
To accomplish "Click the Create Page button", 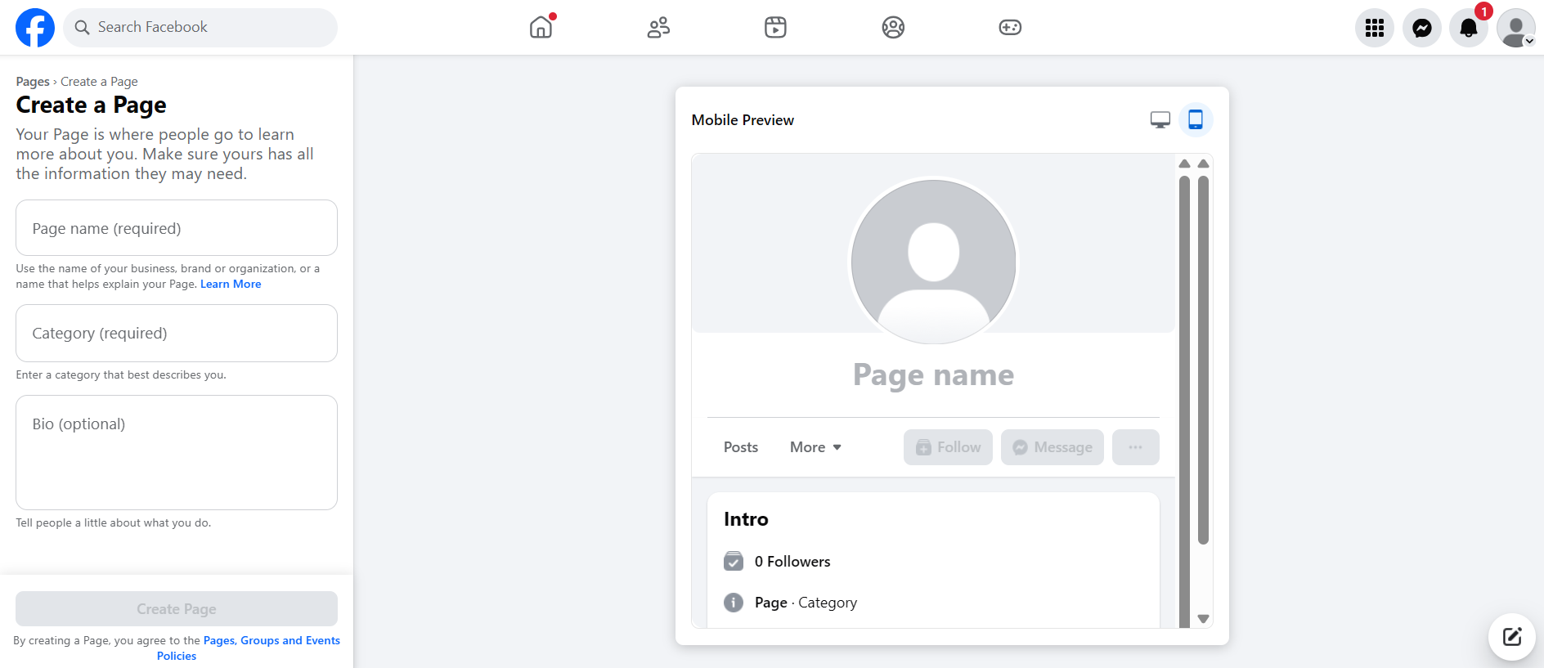I will point(177,609).
